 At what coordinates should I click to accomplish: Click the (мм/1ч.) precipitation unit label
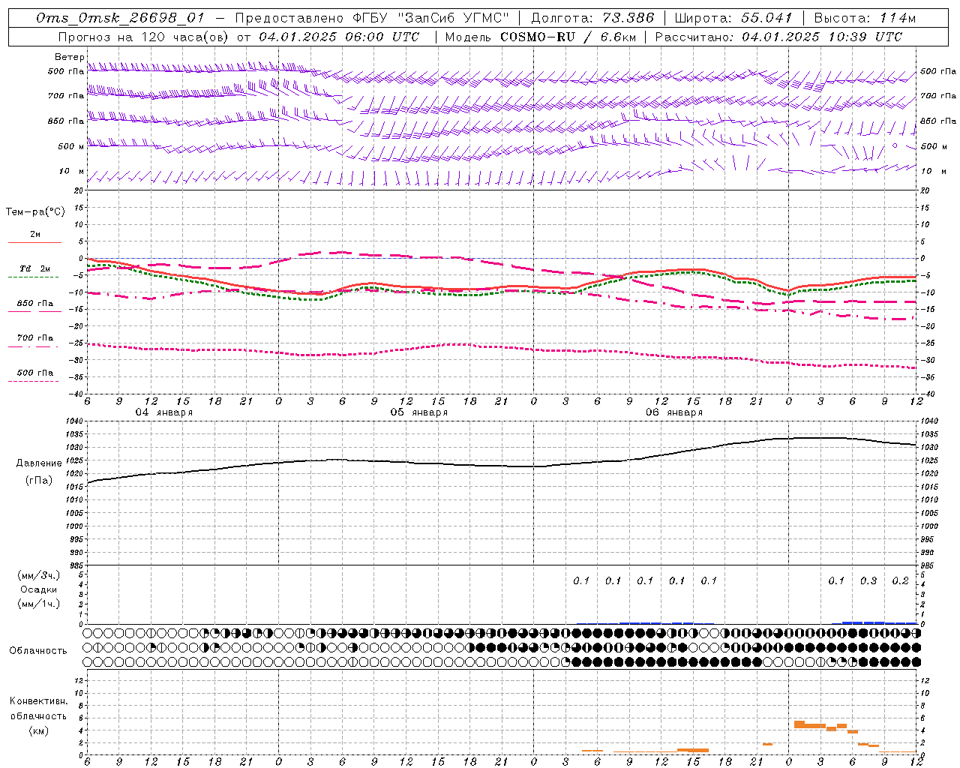[39, 604]
